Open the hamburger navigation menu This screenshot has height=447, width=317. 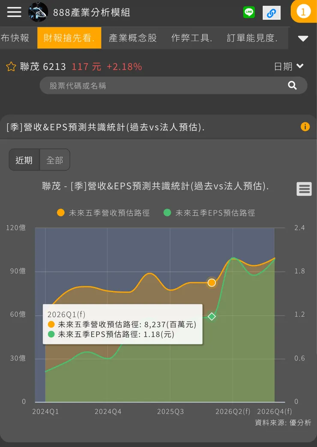(14, 12)
